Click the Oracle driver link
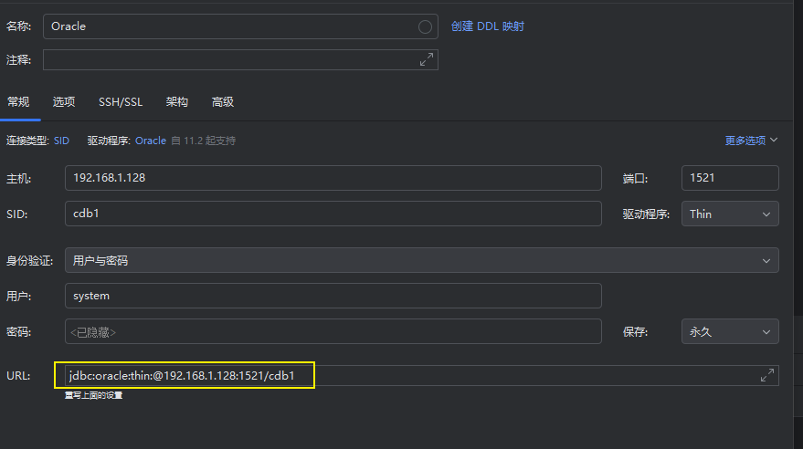803x449 pixels. click(151, 141)
